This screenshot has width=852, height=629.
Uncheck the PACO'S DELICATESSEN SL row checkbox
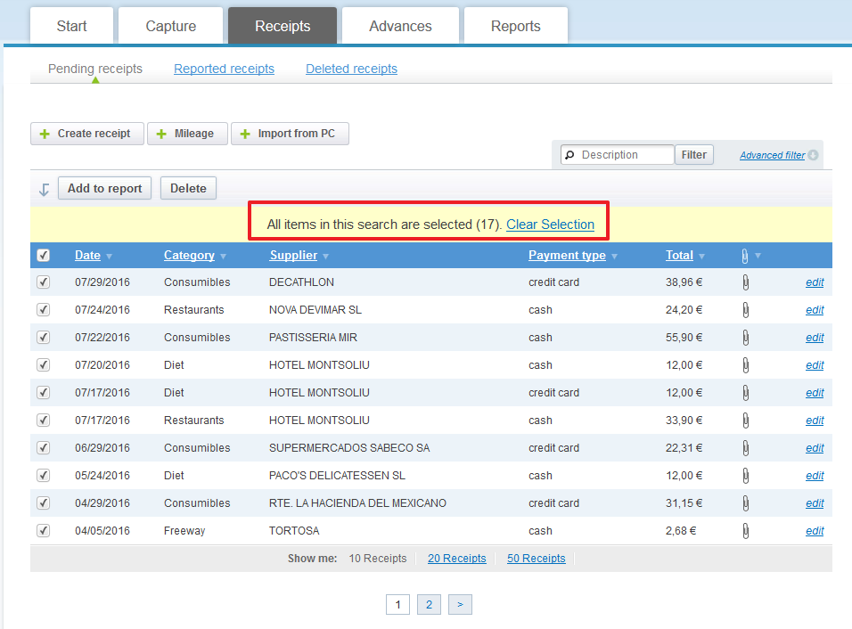click(x=44, y=476)
